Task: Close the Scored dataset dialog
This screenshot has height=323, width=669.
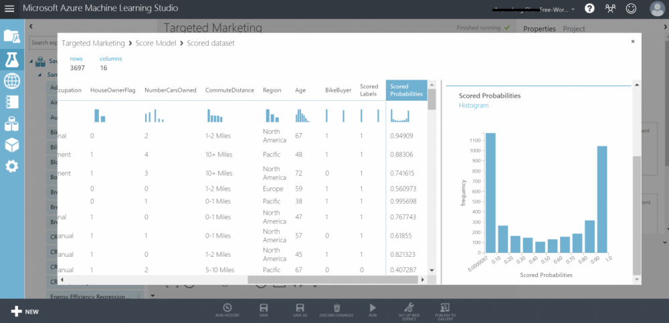Action: [x=633, y=41]
